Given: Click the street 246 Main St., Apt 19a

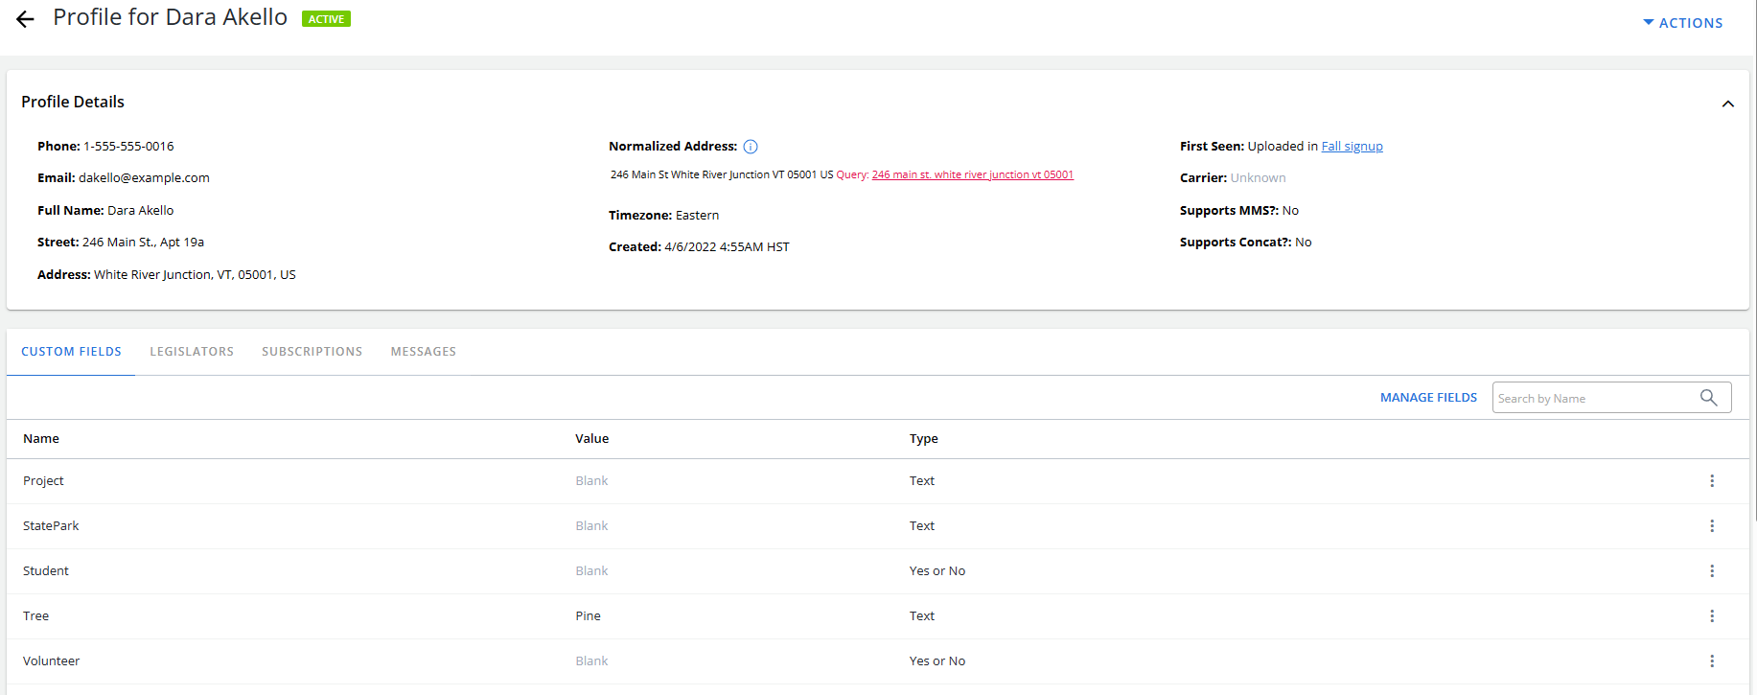Looking at the screenshot, I should (x=143, y=243).
